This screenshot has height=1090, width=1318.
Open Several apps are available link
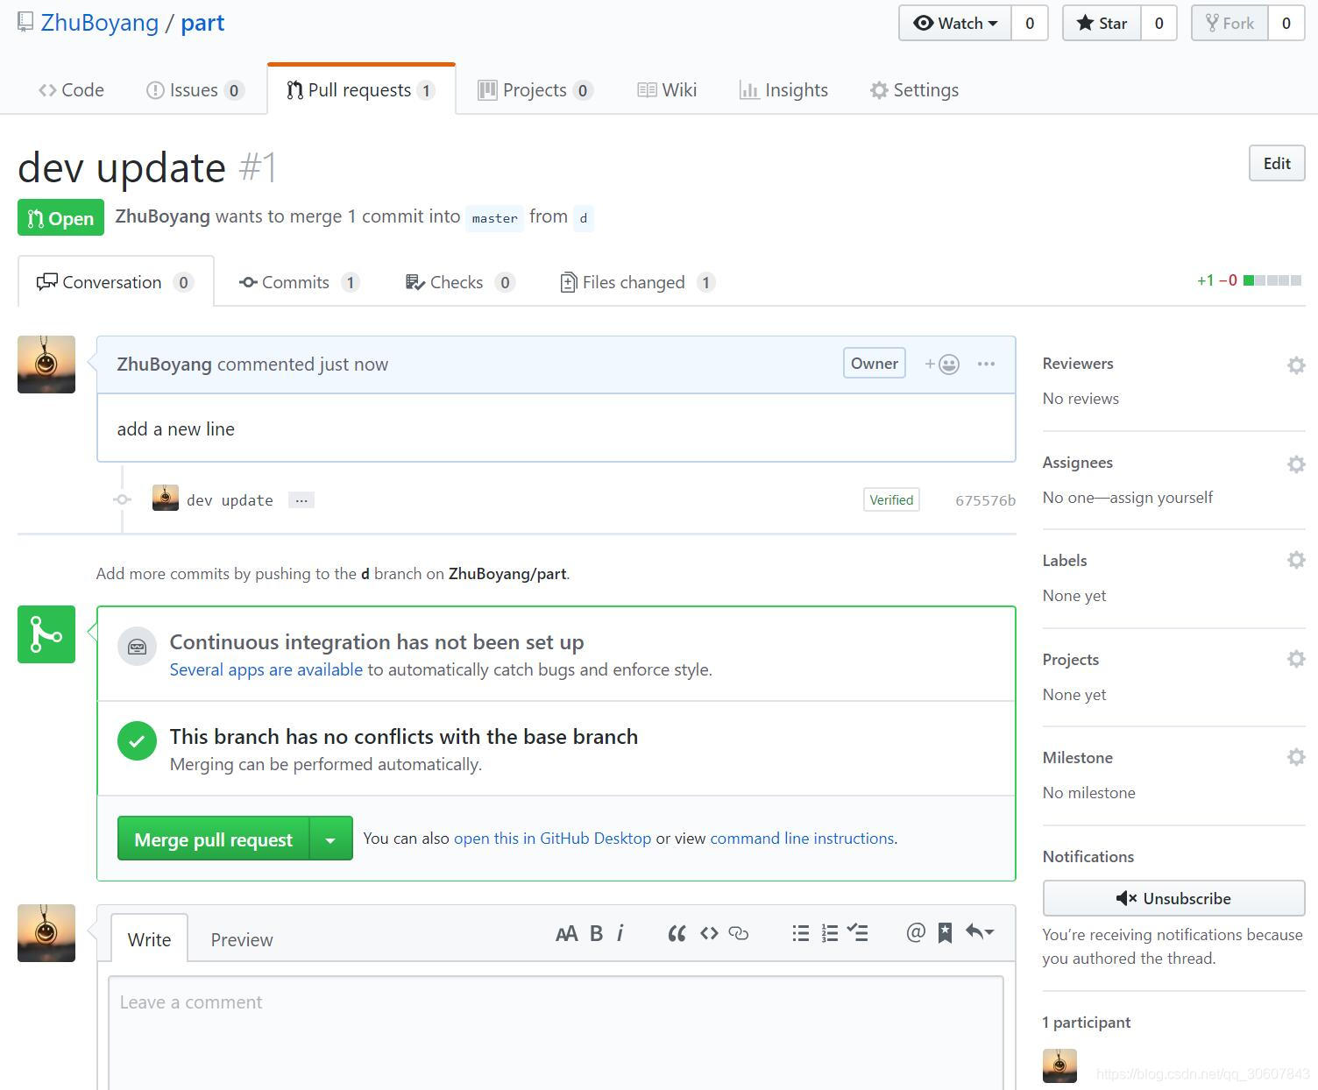(266, 669)
